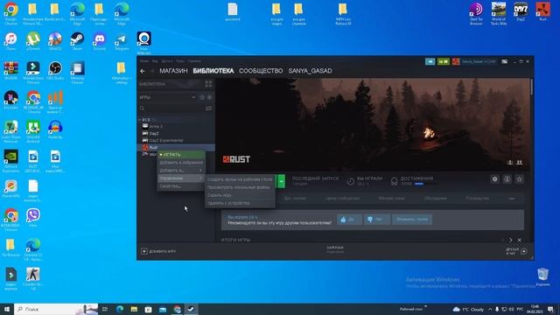Close the ИТОГИ ИГРЫ section
560x315 pixels.
[519, 240]
